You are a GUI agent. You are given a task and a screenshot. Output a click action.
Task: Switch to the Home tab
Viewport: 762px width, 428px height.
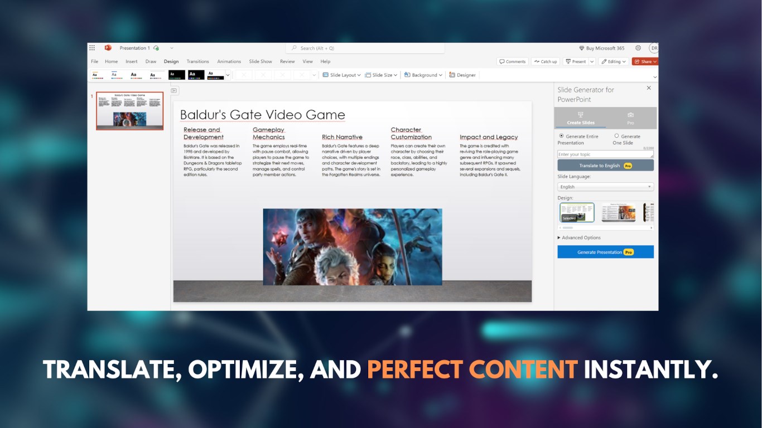click(x=111, y=61)
